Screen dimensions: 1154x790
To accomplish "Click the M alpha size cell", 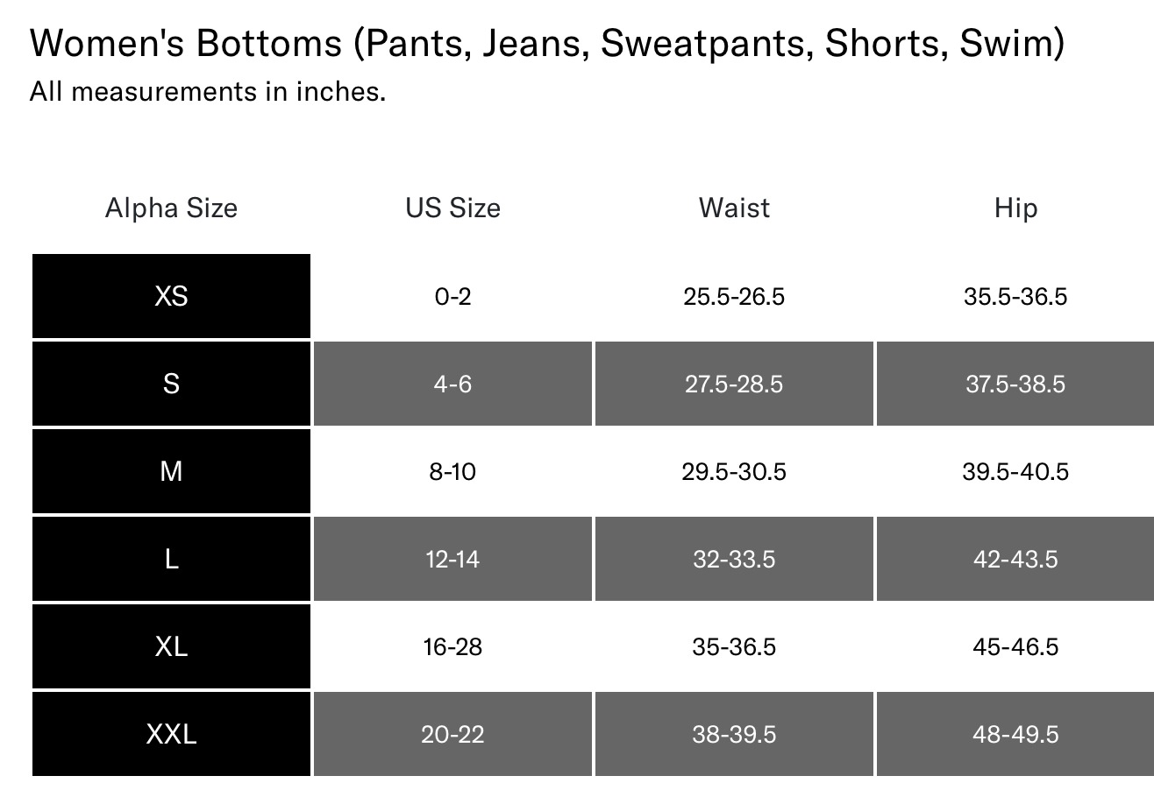I will (x=171, y=471).
